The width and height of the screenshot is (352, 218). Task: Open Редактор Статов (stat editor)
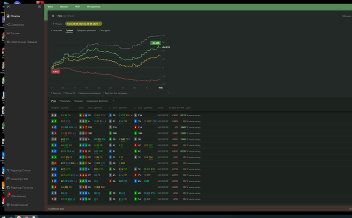click(20, 170)
